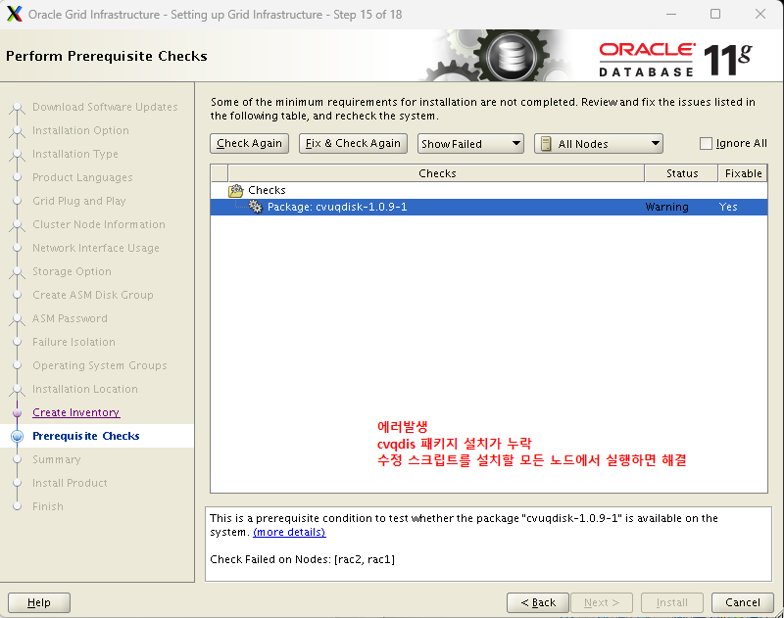
Task: Minimize the installer window
Action: click(x=671, y=14)
